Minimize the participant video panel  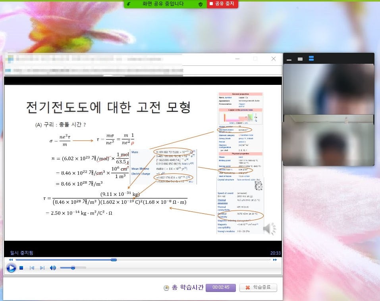289,59
